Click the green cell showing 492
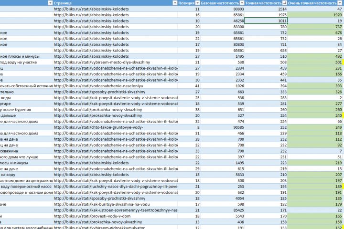Image resolution: width=344 pixels, height=229 pixels. [315, 56]
